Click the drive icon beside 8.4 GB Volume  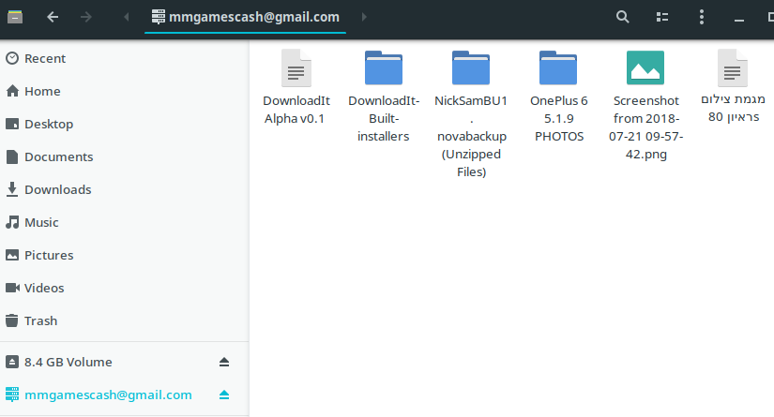[x=12, y=362]
